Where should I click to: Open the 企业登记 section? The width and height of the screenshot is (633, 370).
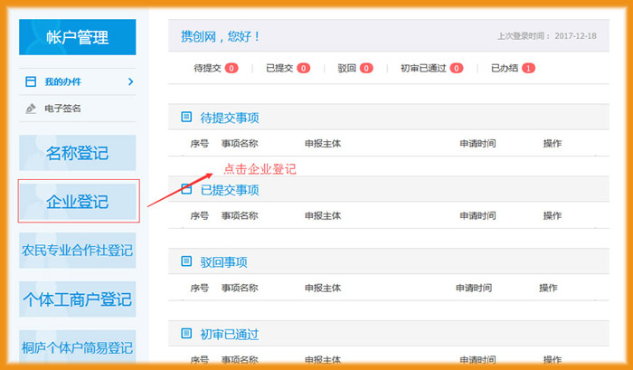78,202
